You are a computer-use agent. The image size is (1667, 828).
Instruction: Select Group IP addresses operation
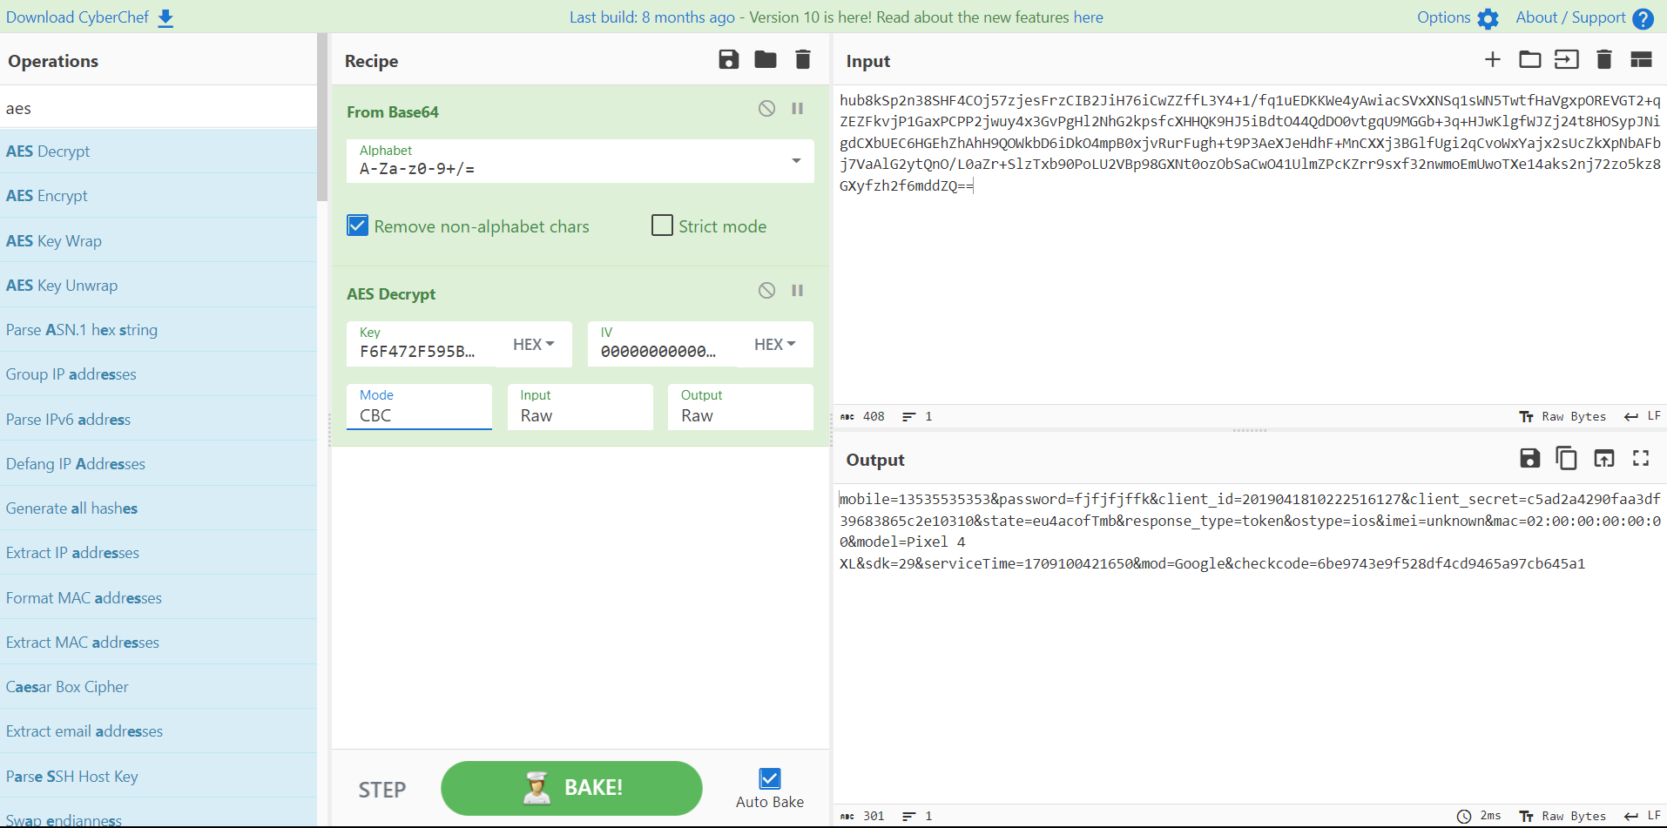coord(159,374)
